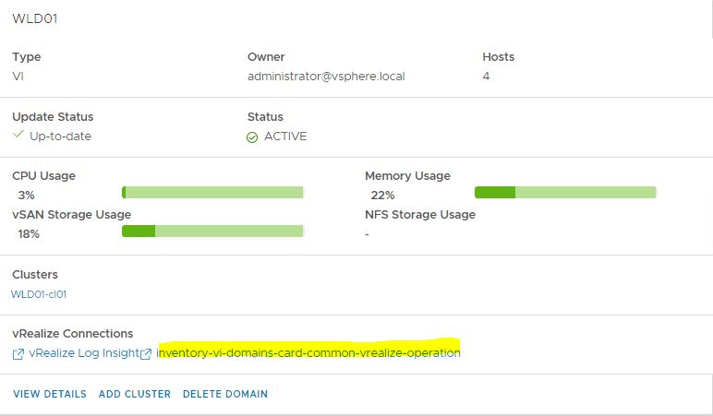
Task: Click the WLD01 domain title
Action: (x=34, y=18)
